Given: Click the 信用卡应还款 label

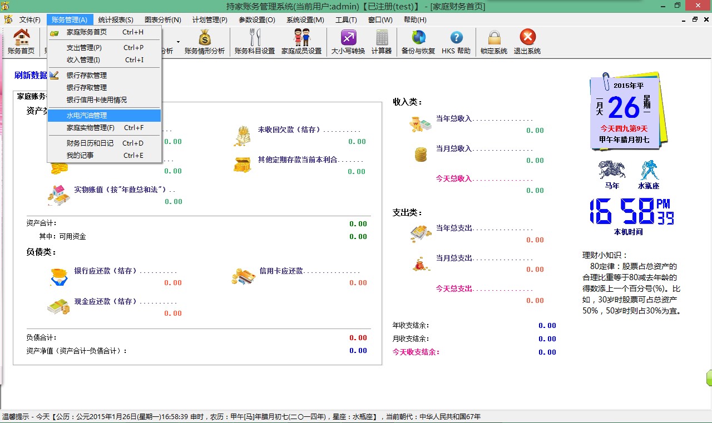Looking at the screenshot, I should pyautogui.click(x=281, y=271).
